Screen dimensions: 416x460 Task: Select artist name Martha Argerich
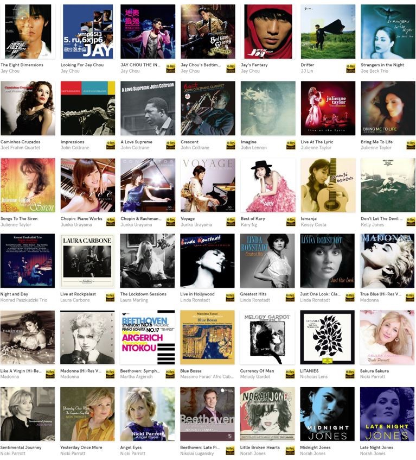coord(136,377)
